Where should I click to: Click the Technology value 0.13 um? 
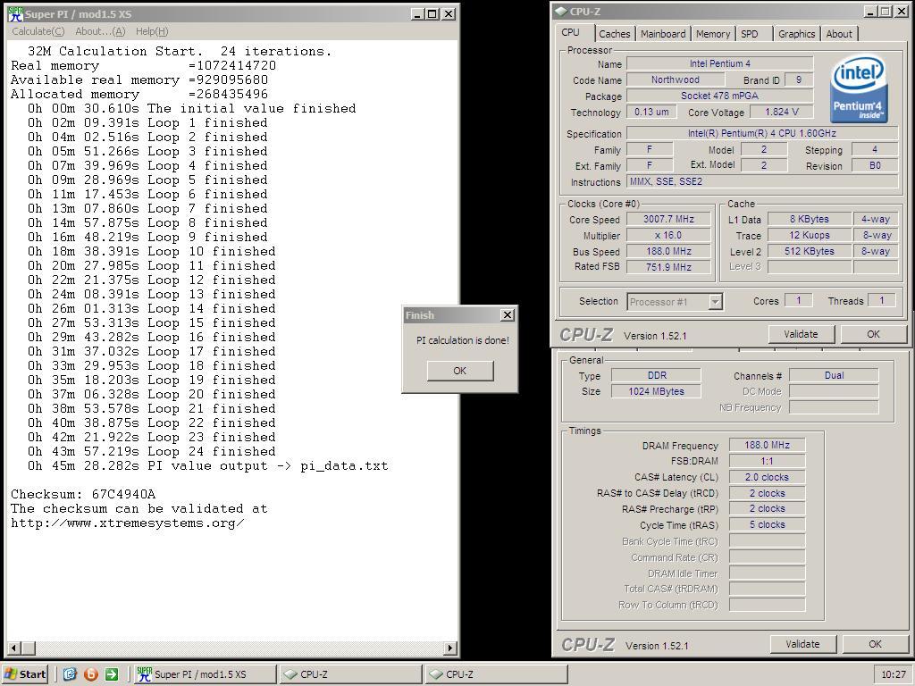click(651, 112)
